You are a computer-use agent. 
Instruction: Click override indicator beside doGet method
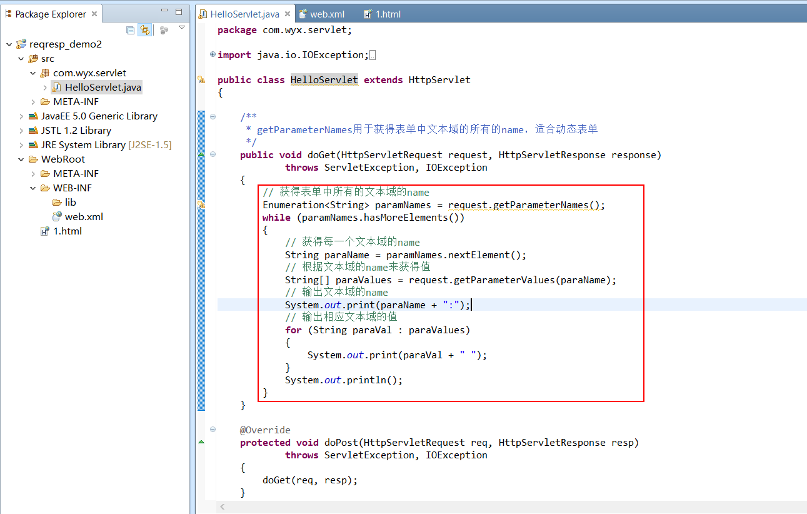pyautogui.click(x=201, y=154)
